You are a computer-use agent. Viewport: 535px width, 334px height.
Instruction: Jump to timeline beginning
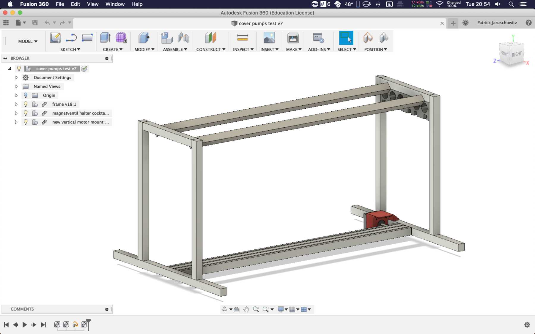point(6,324)
